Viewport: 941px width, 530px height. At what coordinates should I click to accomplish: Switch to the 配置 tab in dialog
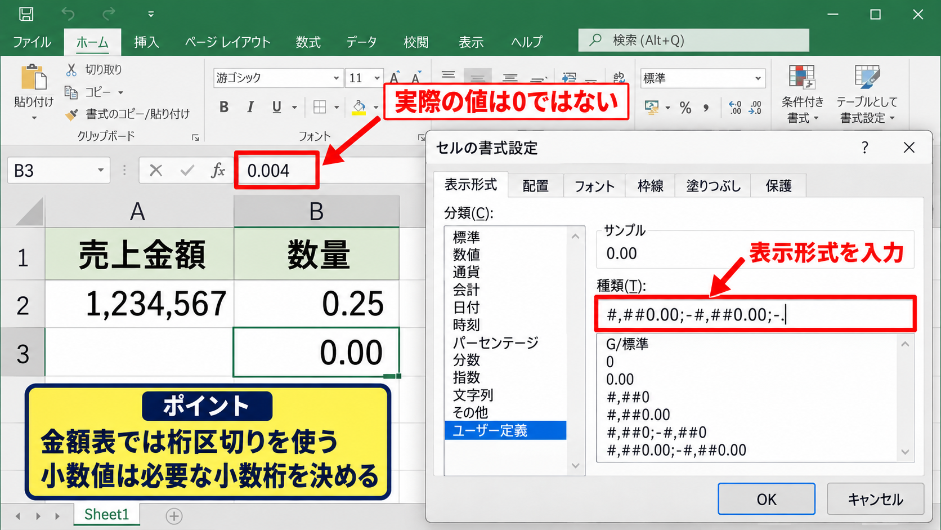click(535, 186)
